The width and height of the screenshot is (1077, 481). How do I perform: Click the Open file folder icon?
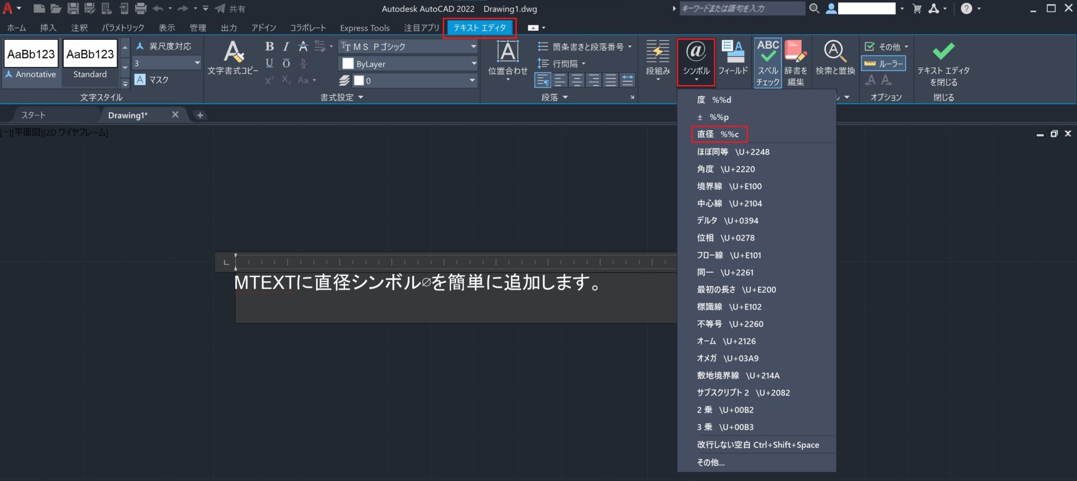56,8
